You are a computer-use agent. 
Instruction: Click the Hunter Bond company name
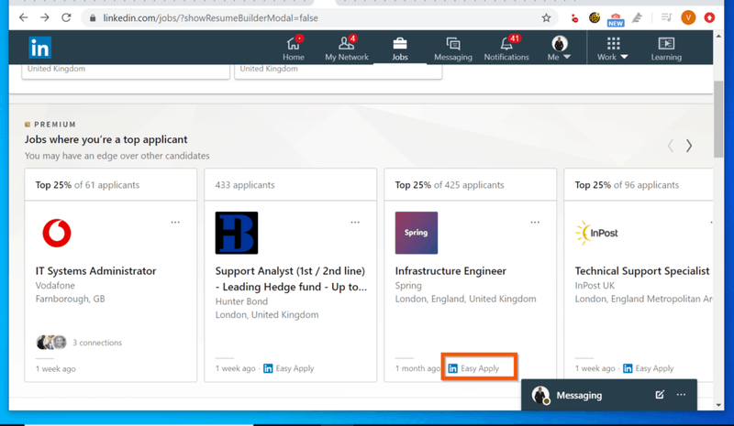[241, 301]
